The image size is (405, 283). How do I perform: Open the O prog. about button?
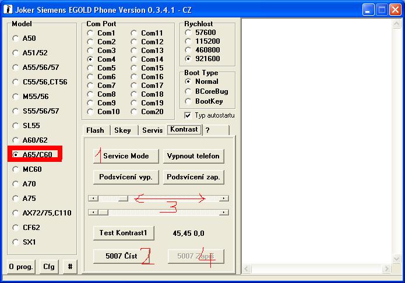click(x=20, y=267)
